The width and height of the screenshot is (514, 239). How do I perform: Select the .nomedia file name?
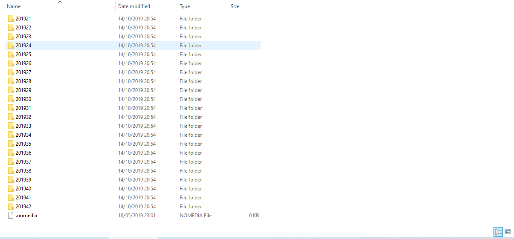tap(26, 216)
